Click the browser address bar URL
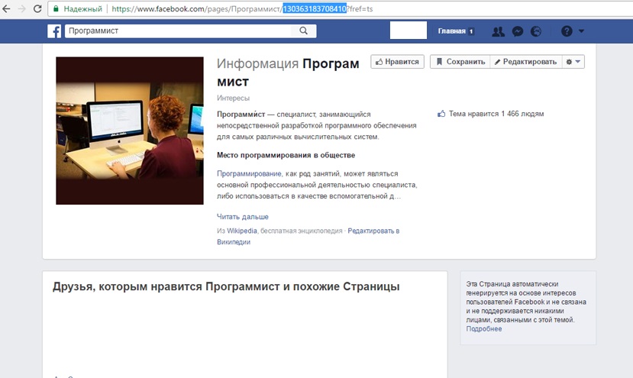Image resolution: width=633 pixels, height=378 pixels. (x=242, y=8)
